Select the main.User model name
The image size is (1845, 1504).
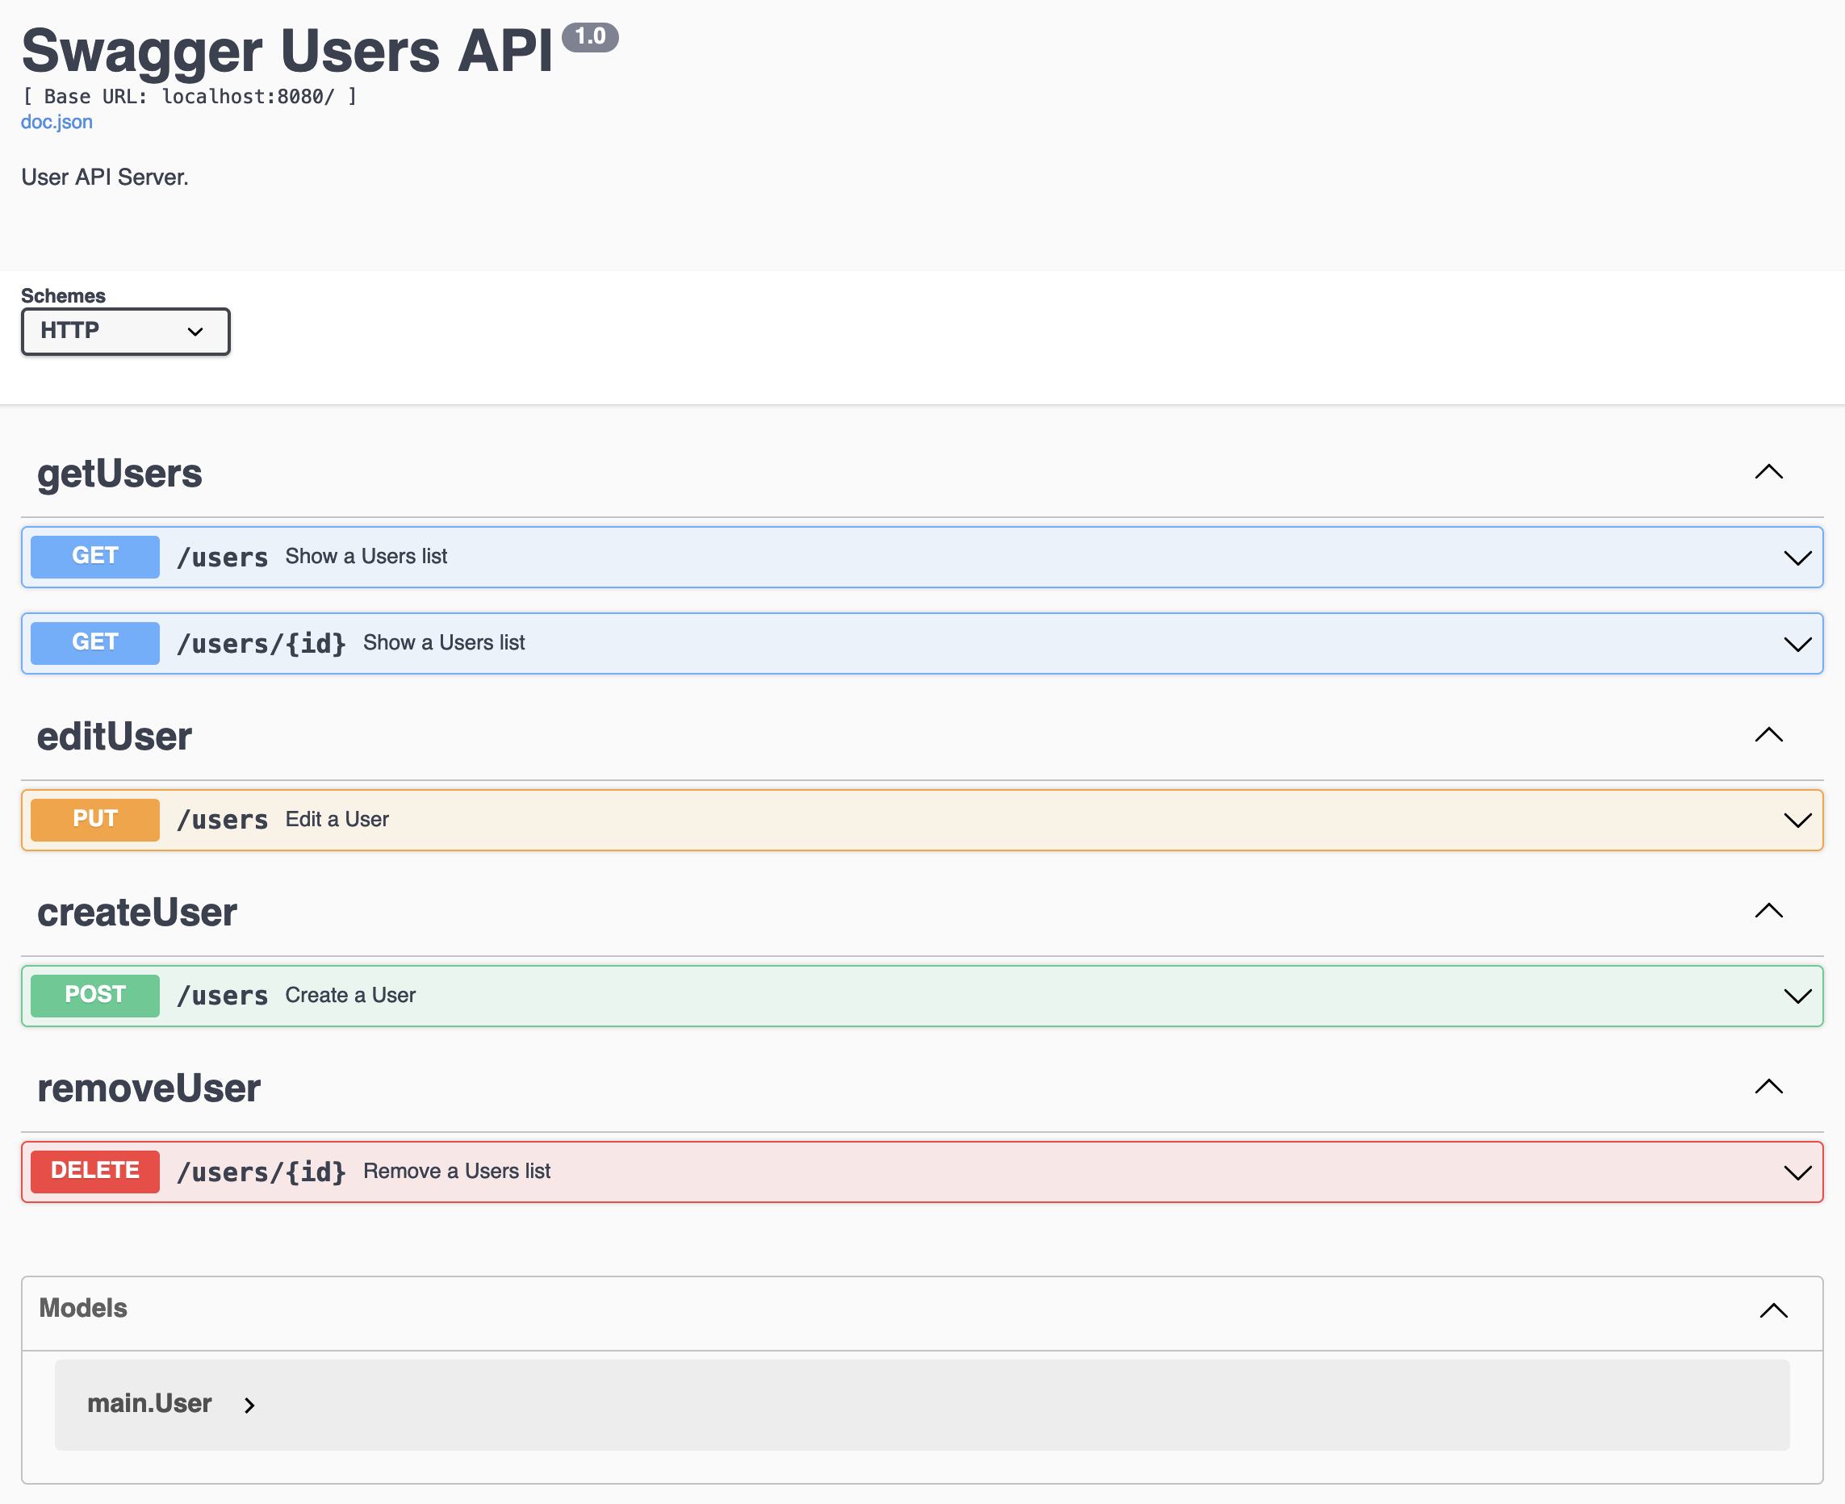coord(150,1403)
